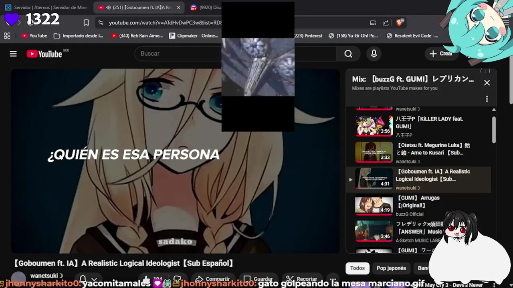Click the install app icon in address bar

[x=373, y=23]
